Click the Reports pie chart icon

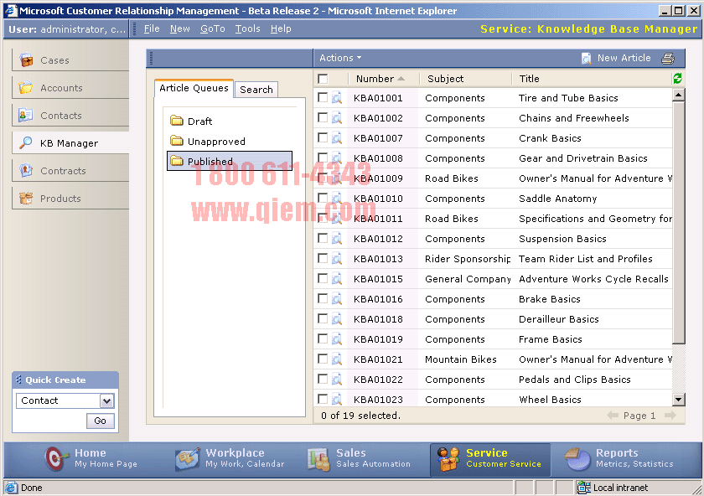click(577, 459)
